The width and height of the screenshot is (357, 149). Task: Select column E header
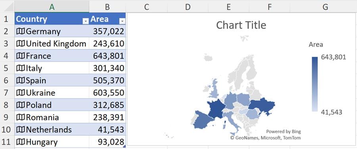click(x=228, y=7)
